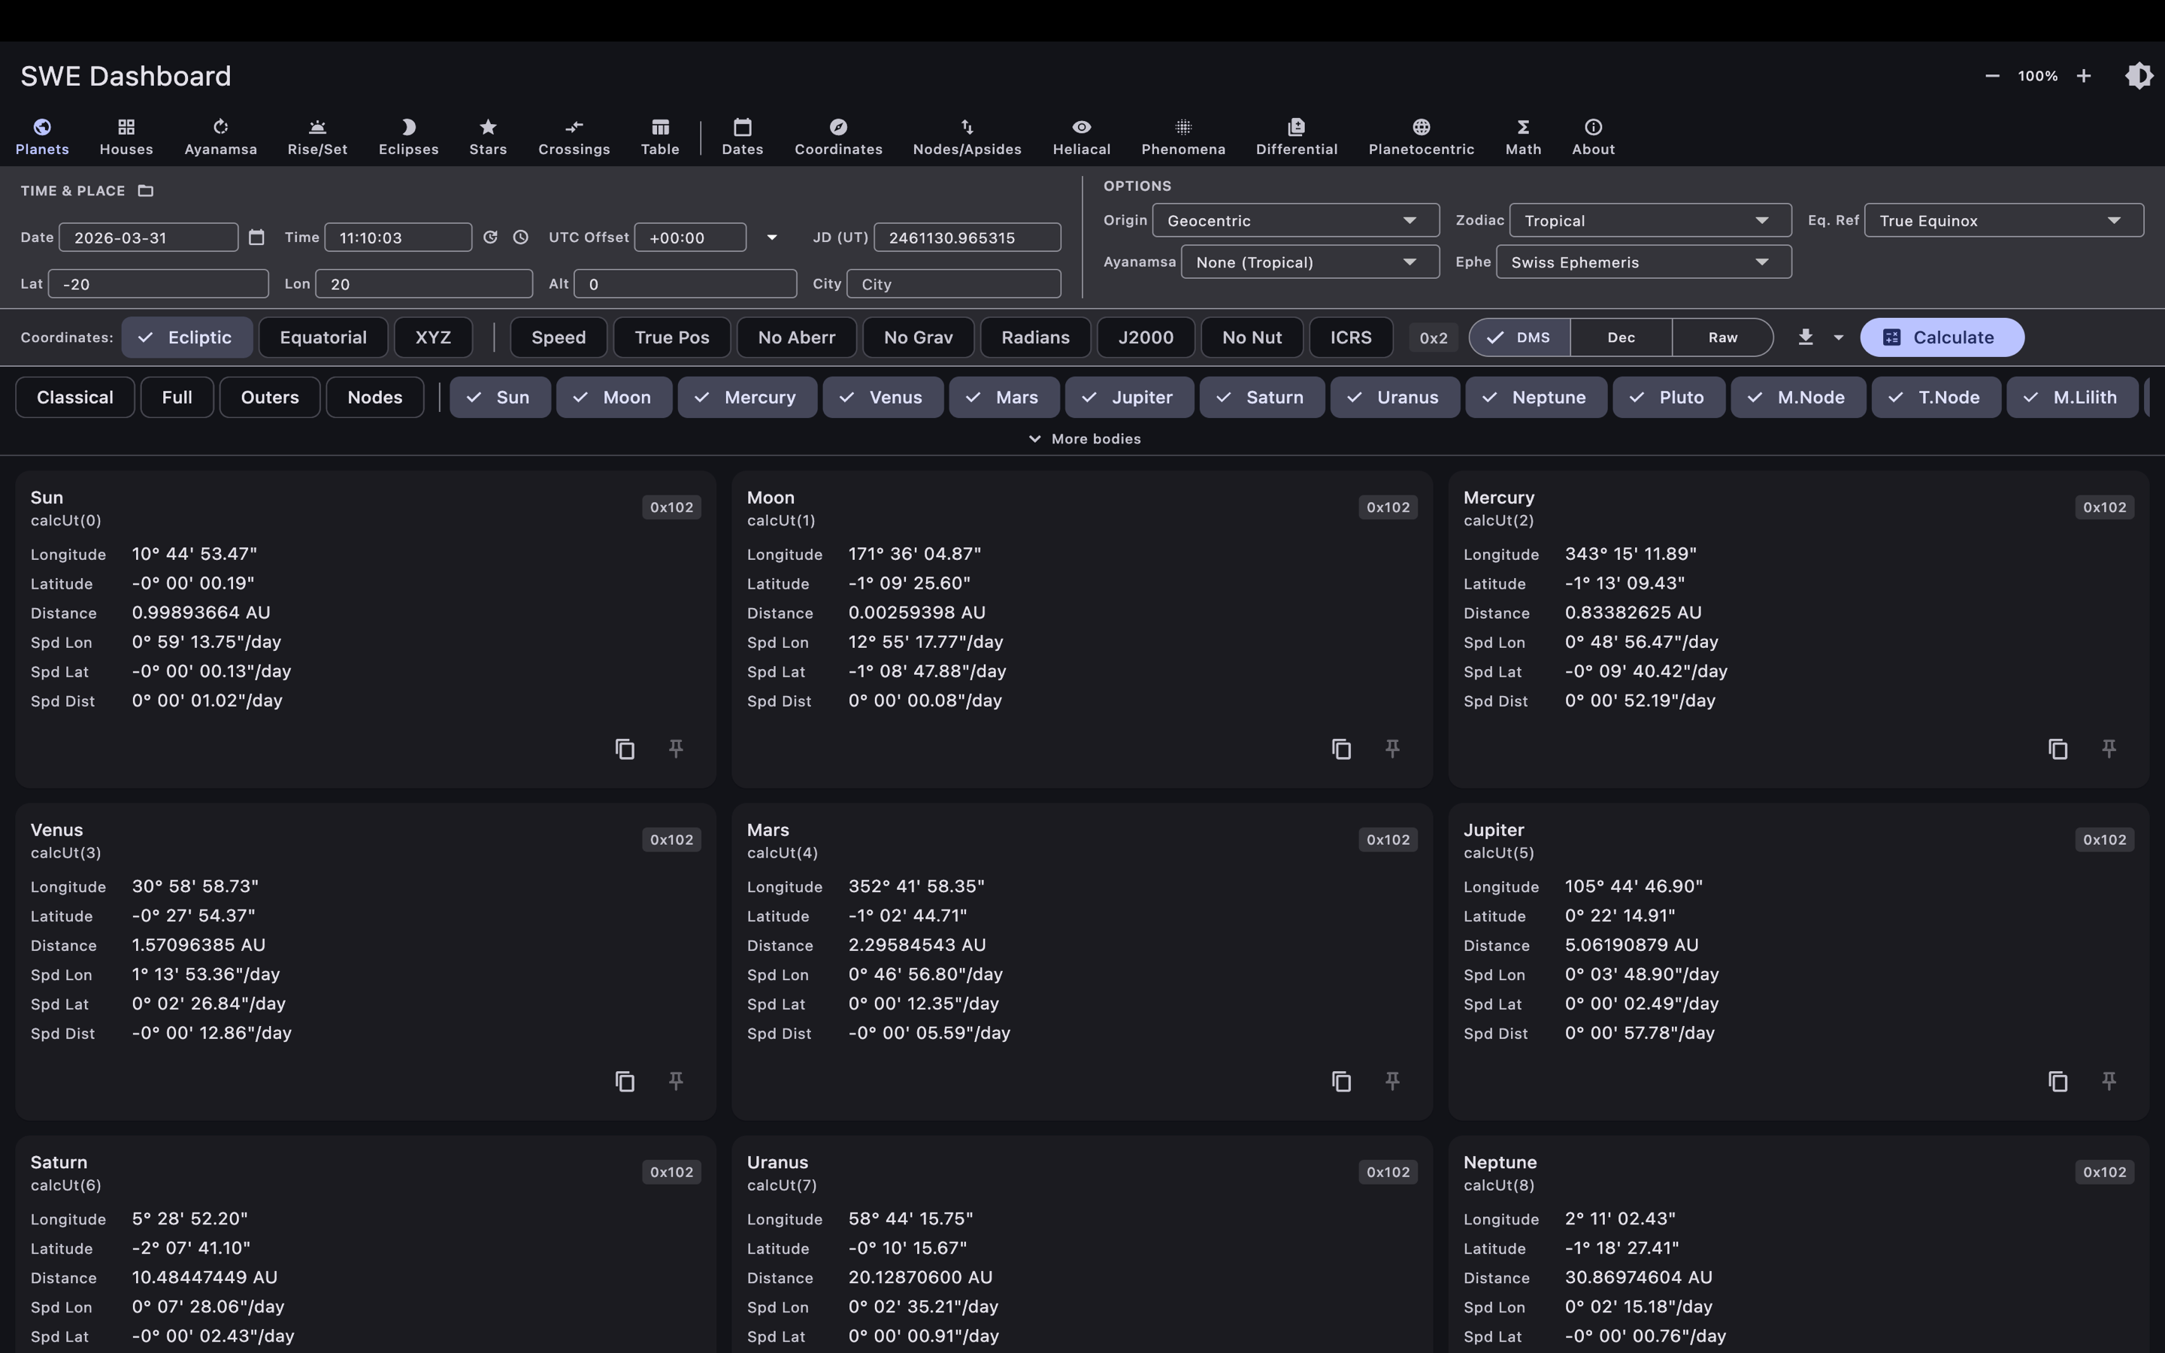Click the JD (UT) input field

(967, 237)
